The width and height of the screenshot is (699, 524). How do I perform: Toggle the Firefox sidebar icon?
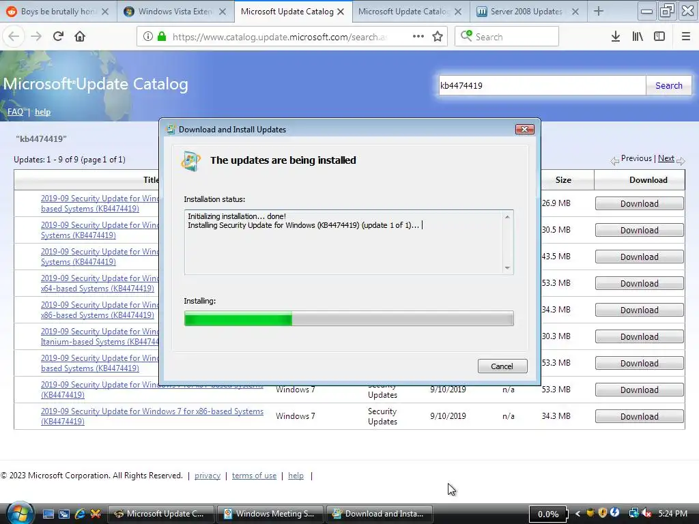pos(659,37)
